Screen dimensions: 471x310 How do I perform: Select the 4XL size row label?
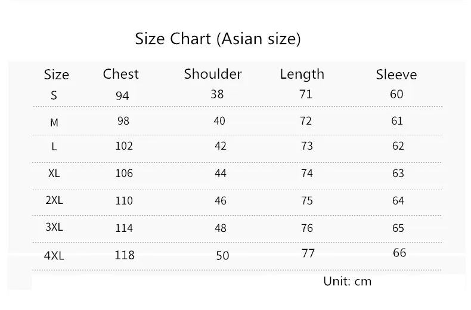pos(54,256)
